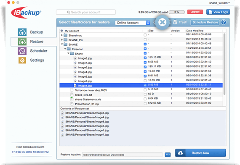Click the Size column header
Screen dimensions: 240x165
tap(151, 31)
